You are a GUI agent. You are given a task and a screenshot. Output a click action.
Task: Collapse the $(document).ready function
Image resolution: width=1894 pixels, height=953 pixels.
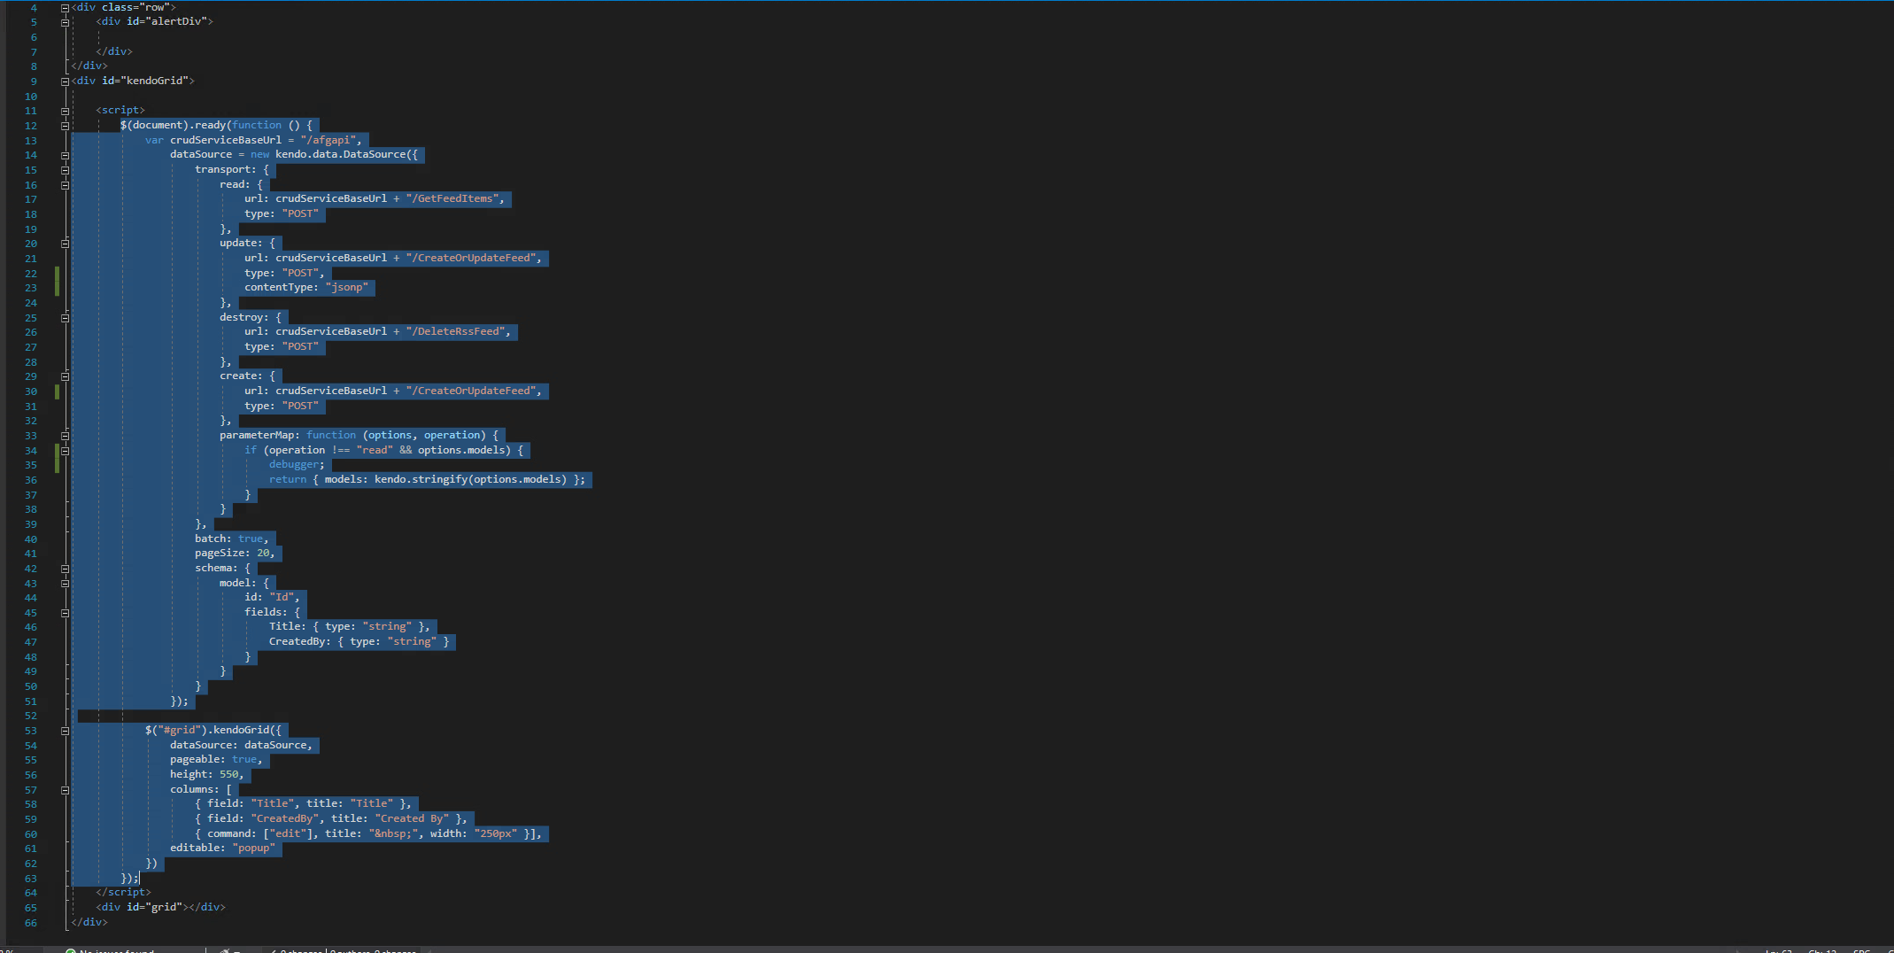(x=65, y=126)
